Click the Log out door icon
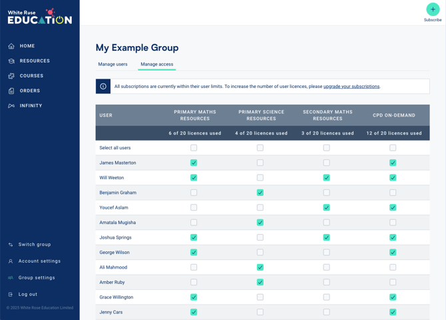The height and width of the screenshot is (320, 446). (11, 295)
